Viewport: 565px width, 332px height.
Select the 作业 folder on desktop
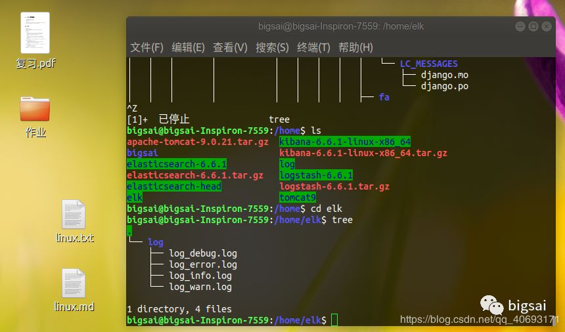point(35,109)
